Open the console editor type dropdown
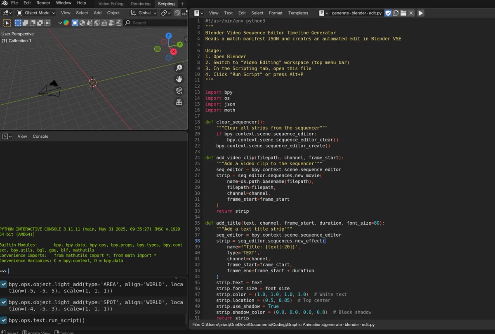 (x=7, y=136)
